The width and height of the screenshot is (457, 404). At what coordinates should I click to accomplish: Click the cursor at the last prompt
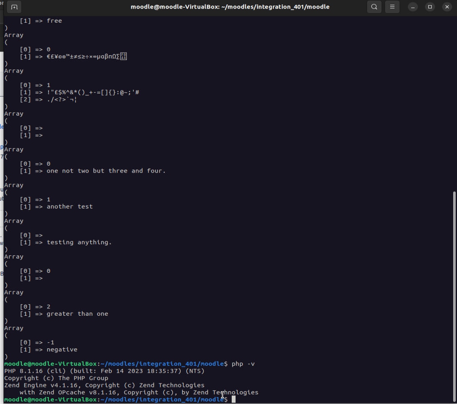pos(233,400)
